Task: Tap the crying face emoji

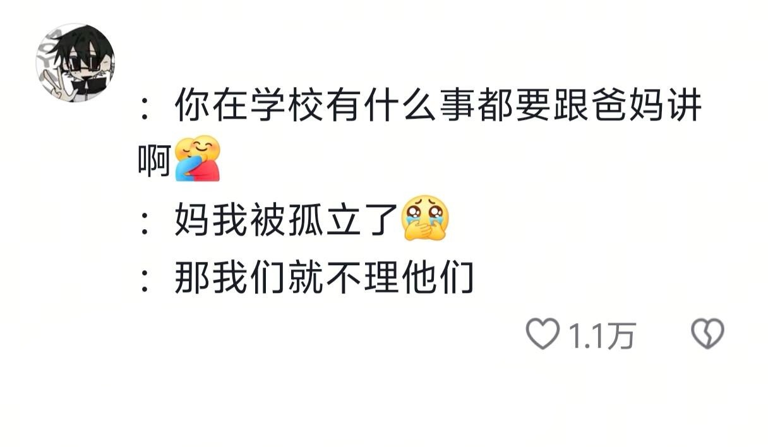Action: (x=425, y=217)
